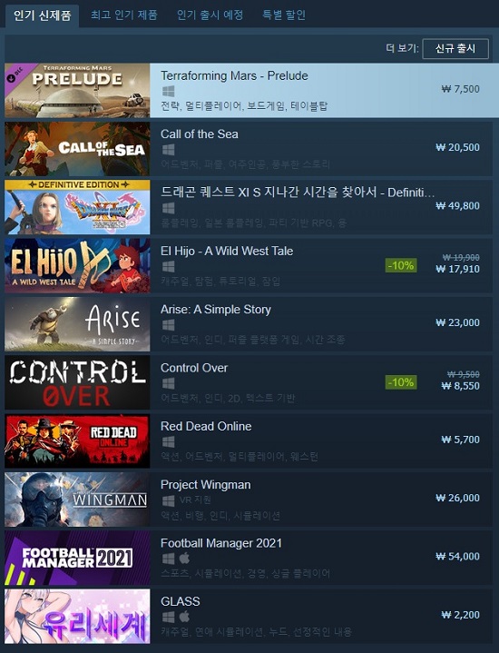499x653 pixels.
Task: Click the ₩ 54,000 price of Football Manager
Action: [457, 557]
